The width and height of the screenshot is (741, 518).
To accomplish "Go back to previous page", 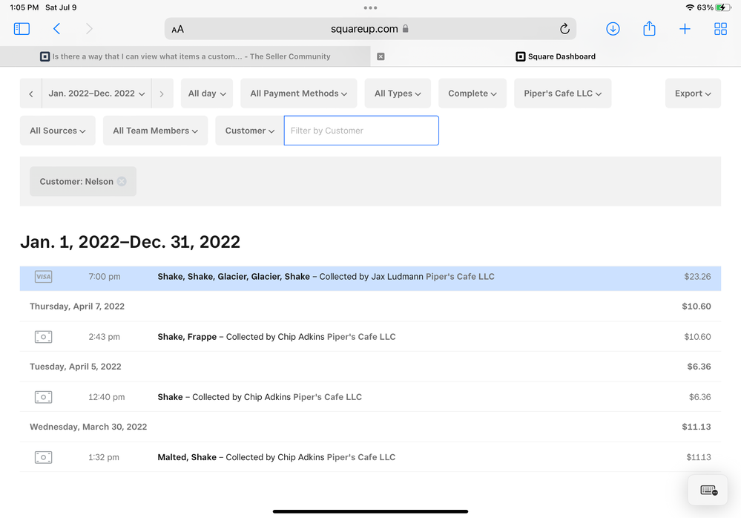I will tap(56, 29).
